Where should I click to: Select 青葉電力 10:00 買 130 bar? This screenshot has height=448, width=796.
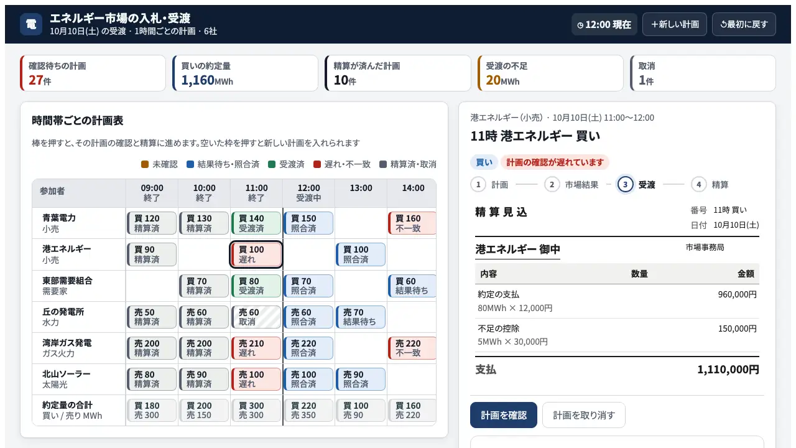(x=204, y=223)
